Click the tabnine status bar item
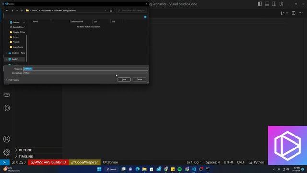Viewport: 307px width, 173px height. [x=110, y=162]
